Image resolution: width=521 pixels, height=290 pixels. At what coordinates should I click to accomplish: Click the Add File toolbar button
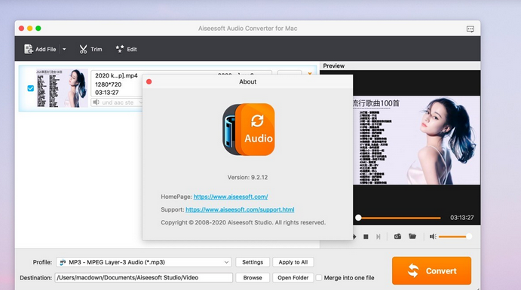point(40,49)
